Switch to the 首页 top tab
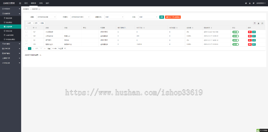The height and width of the screenshot is (132, 268). point(26,3)
